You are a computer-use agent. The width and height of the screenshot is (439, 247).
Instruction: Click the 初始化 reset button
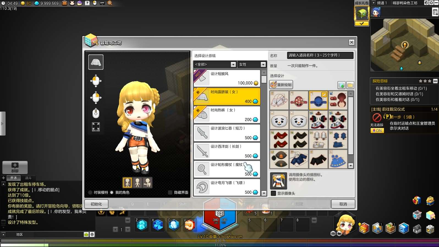pos(96,204)
